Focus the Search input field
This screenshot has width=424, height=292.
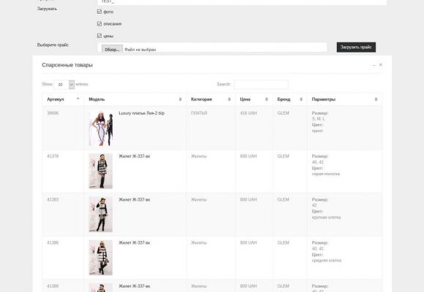point(261,84)
